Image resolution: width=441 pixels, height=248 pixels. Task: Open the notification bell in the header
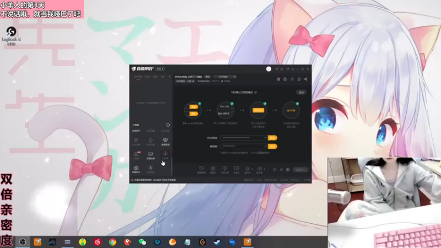299,79
